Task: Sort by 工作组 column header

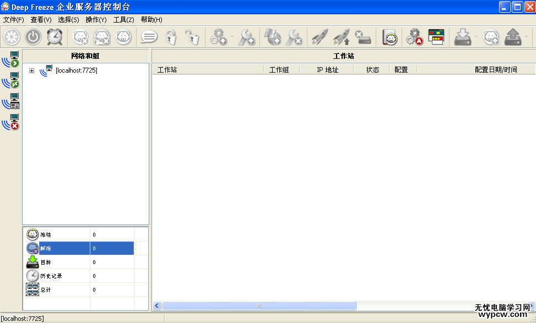Action: tap(281, 70)
